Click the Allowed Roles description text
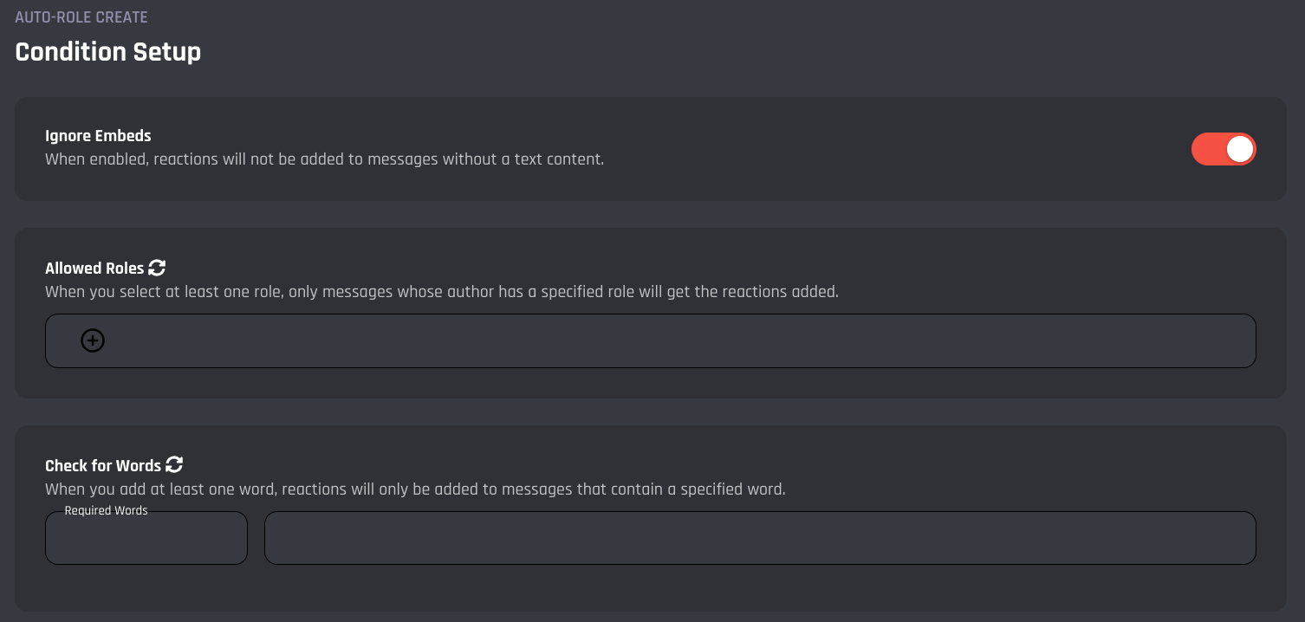Viewport: 1305px width, 622px height. [441, 292]
